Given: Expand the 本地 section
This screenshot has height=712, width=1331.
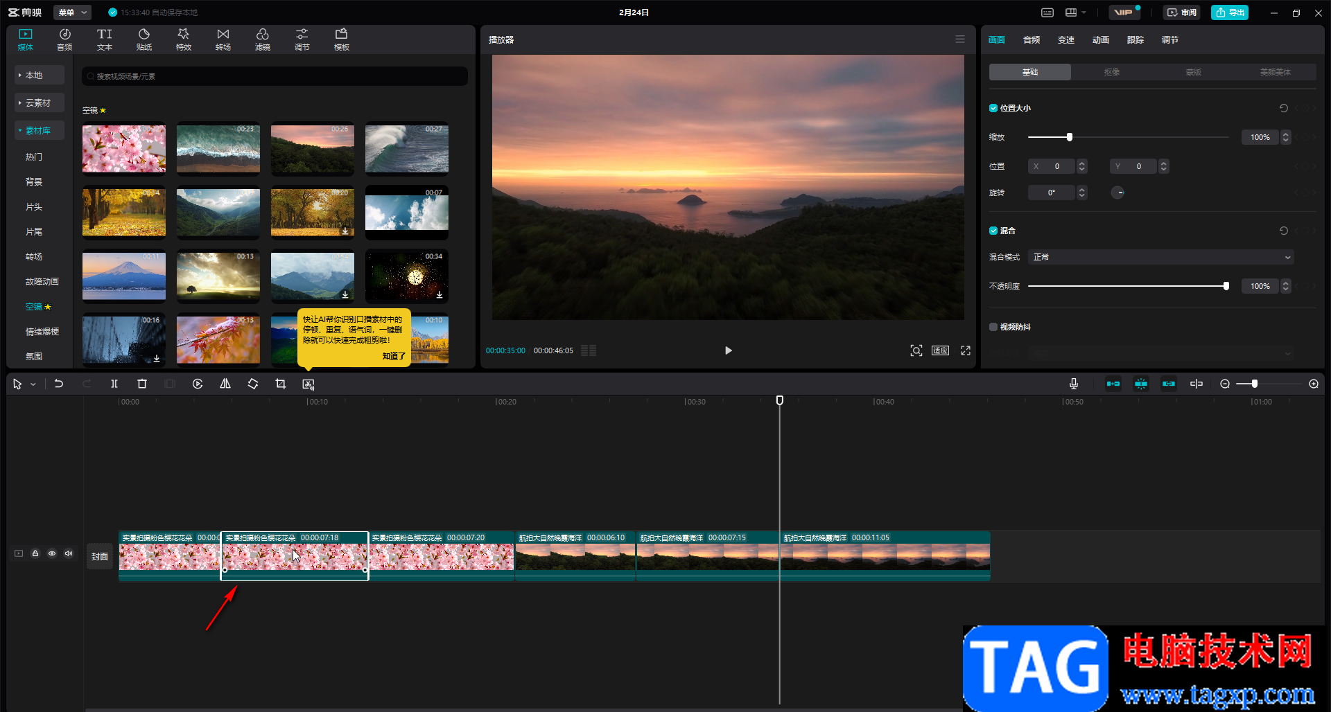Looking at the screenshot, I should pyautogui.click(x=40, y=75).
